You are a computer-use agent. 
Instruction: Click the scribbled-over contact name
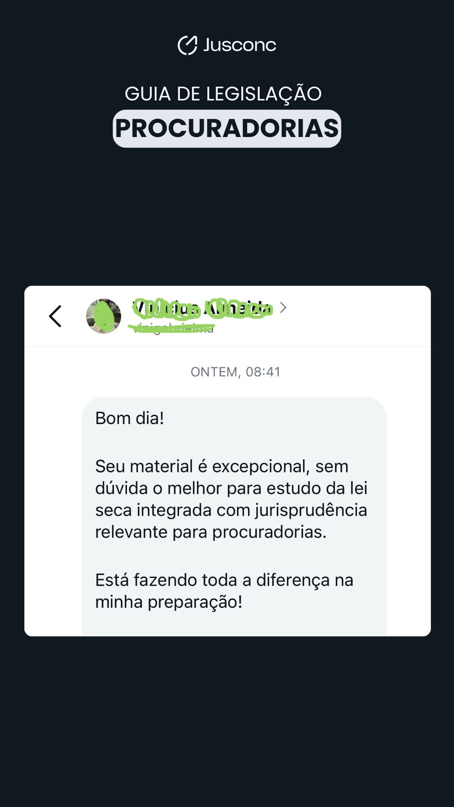202,309
